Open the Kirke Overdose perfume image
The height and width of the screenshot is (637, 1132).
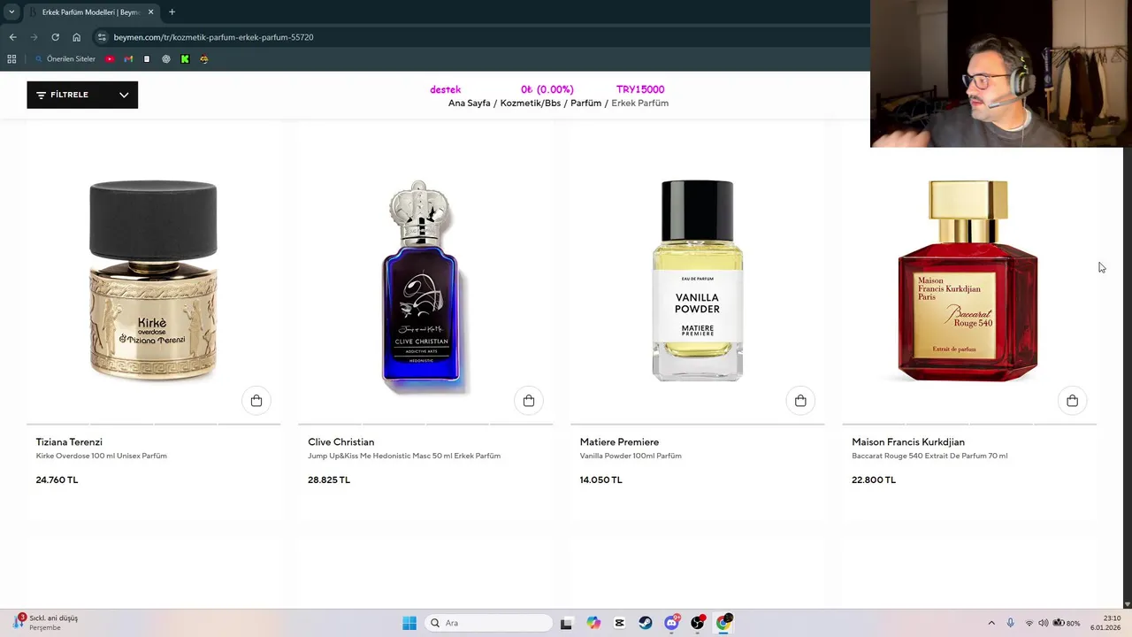click(153, 281)
